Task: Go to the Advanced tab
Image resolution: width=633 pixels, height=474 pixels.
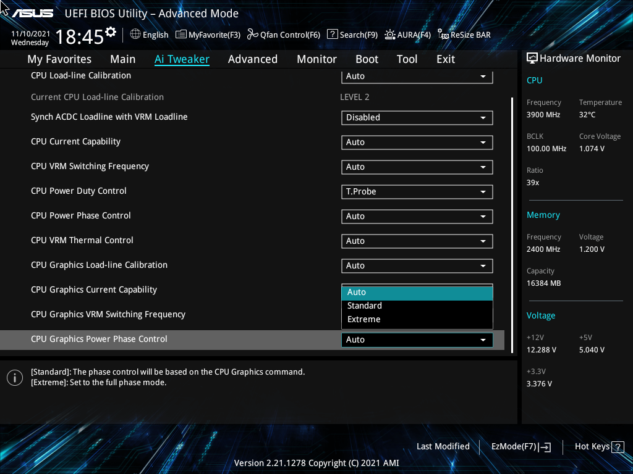Action: point(253,59)
